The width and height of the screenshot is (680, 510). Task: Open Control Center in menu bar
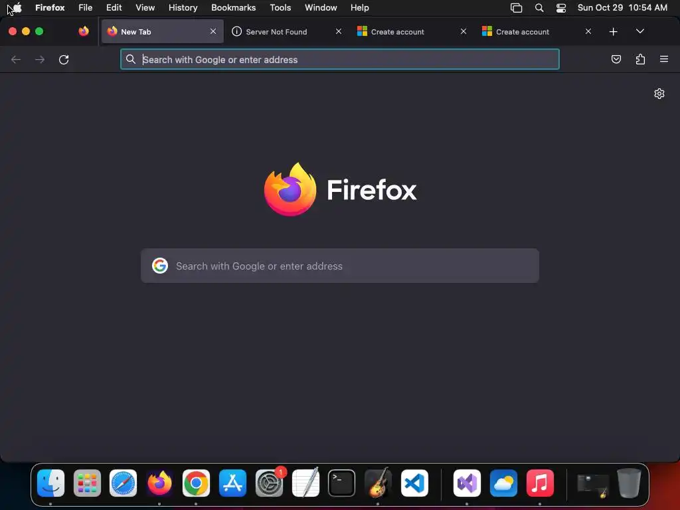pos(561,8)
